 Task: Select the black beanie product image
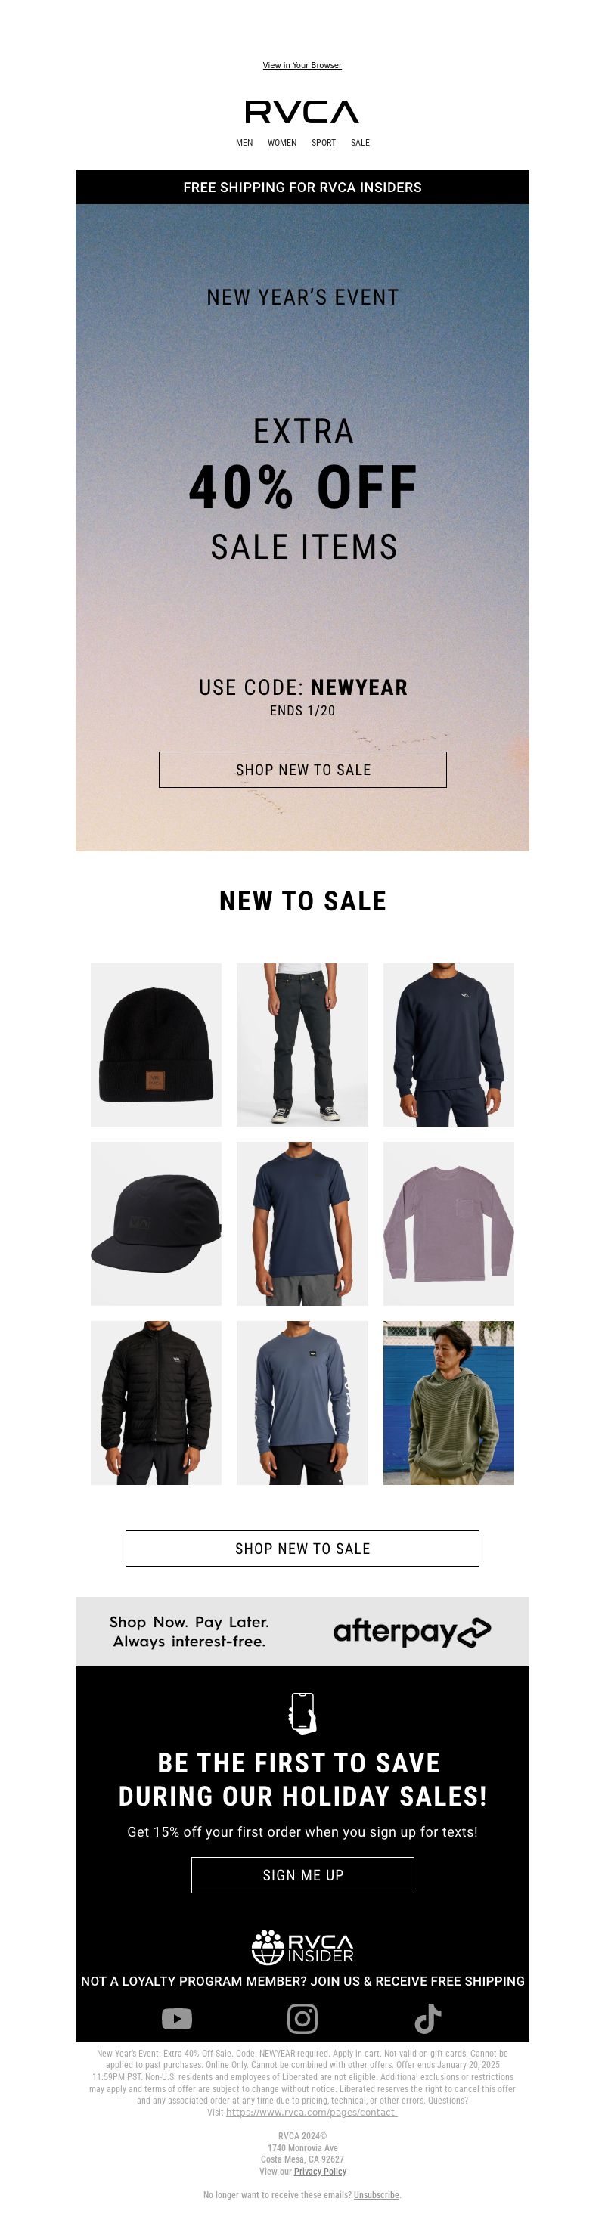tap(157, 1045)
